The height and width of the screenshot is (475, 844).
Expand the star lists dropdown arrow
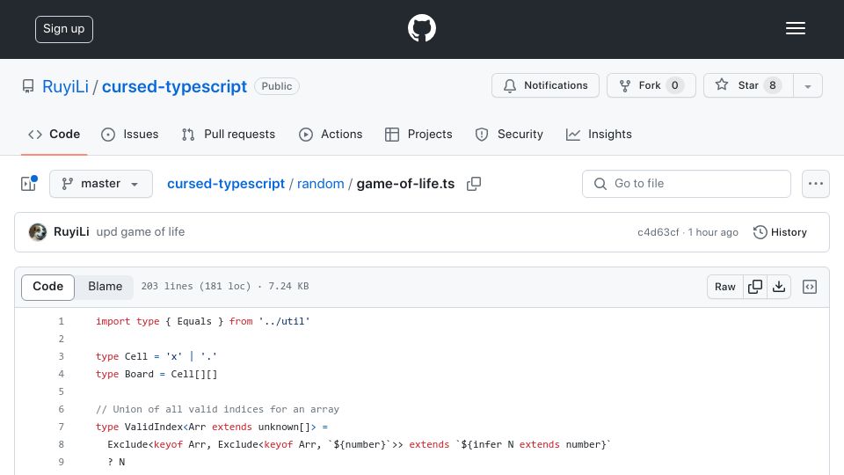(x=807, y=86)
